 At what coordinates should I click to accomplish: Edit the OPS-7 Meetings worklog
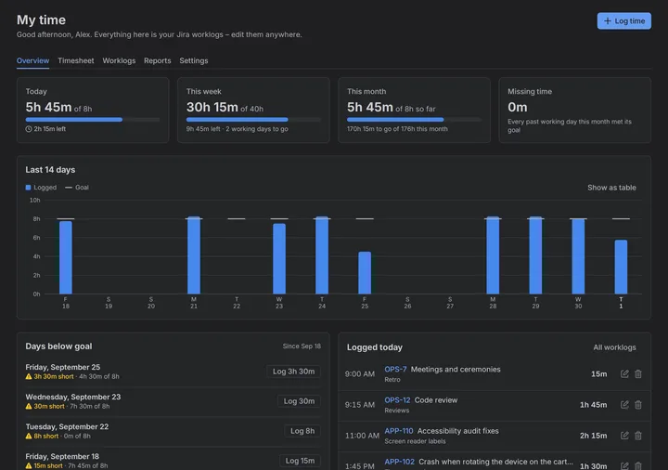coord(624,374)
